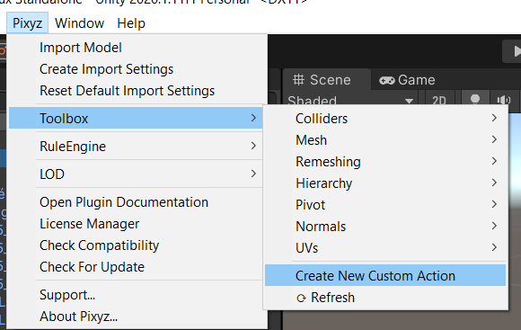This screenshot has height=330, width=521.
Task: Expand the RuleEngine submenu
Action: click(136, 147)
